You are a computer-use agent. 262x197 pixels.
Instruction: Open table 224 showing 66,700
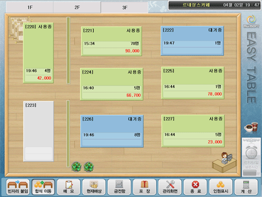point(112,84)
